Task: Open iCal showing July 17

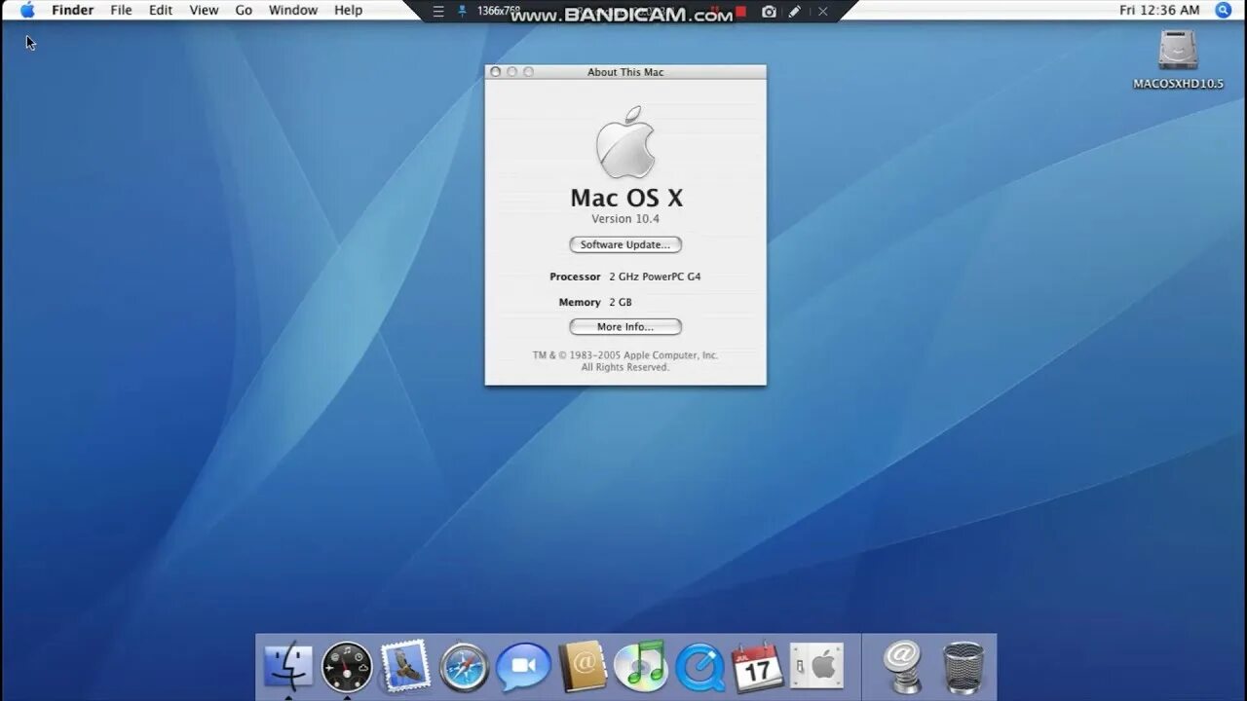Action: click(758, 667)
